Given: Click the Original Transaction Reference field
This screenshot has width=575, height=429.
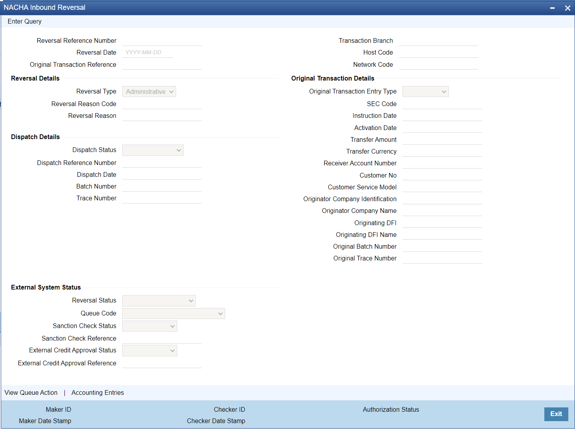Looking at the screenshot, I should 162,64.
